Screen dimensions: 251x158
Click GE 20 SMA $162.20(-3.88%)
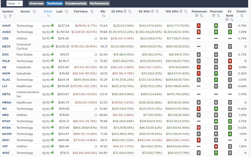[x=122, y=67]
